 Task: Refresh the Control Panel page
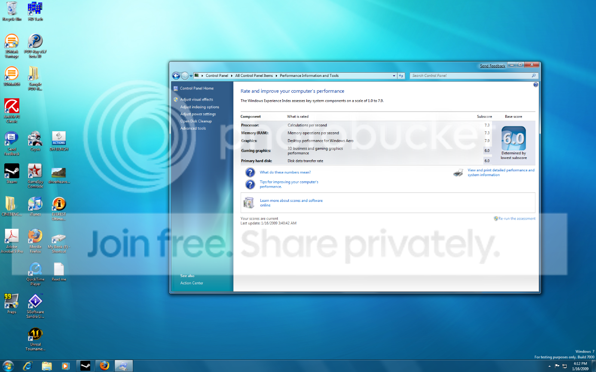pyautogui.click(x=401, y=76)
